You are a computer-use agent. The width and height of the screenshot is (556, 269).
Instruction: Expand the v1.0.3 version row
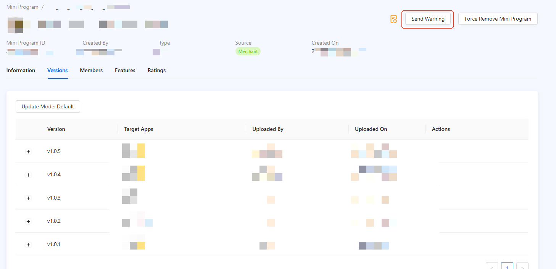click(28, 198)
